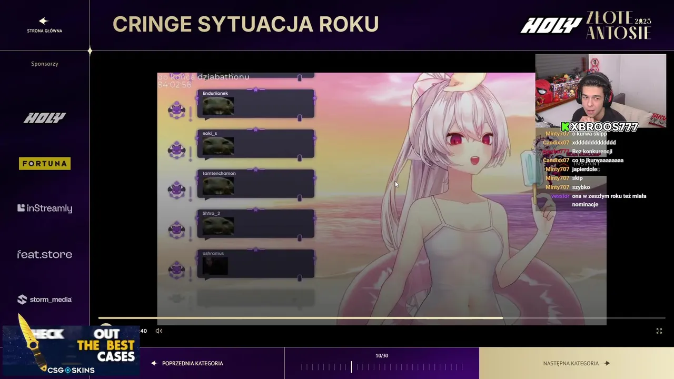Open the HOLY sponsor logo in sidebar

pos(45,118)
